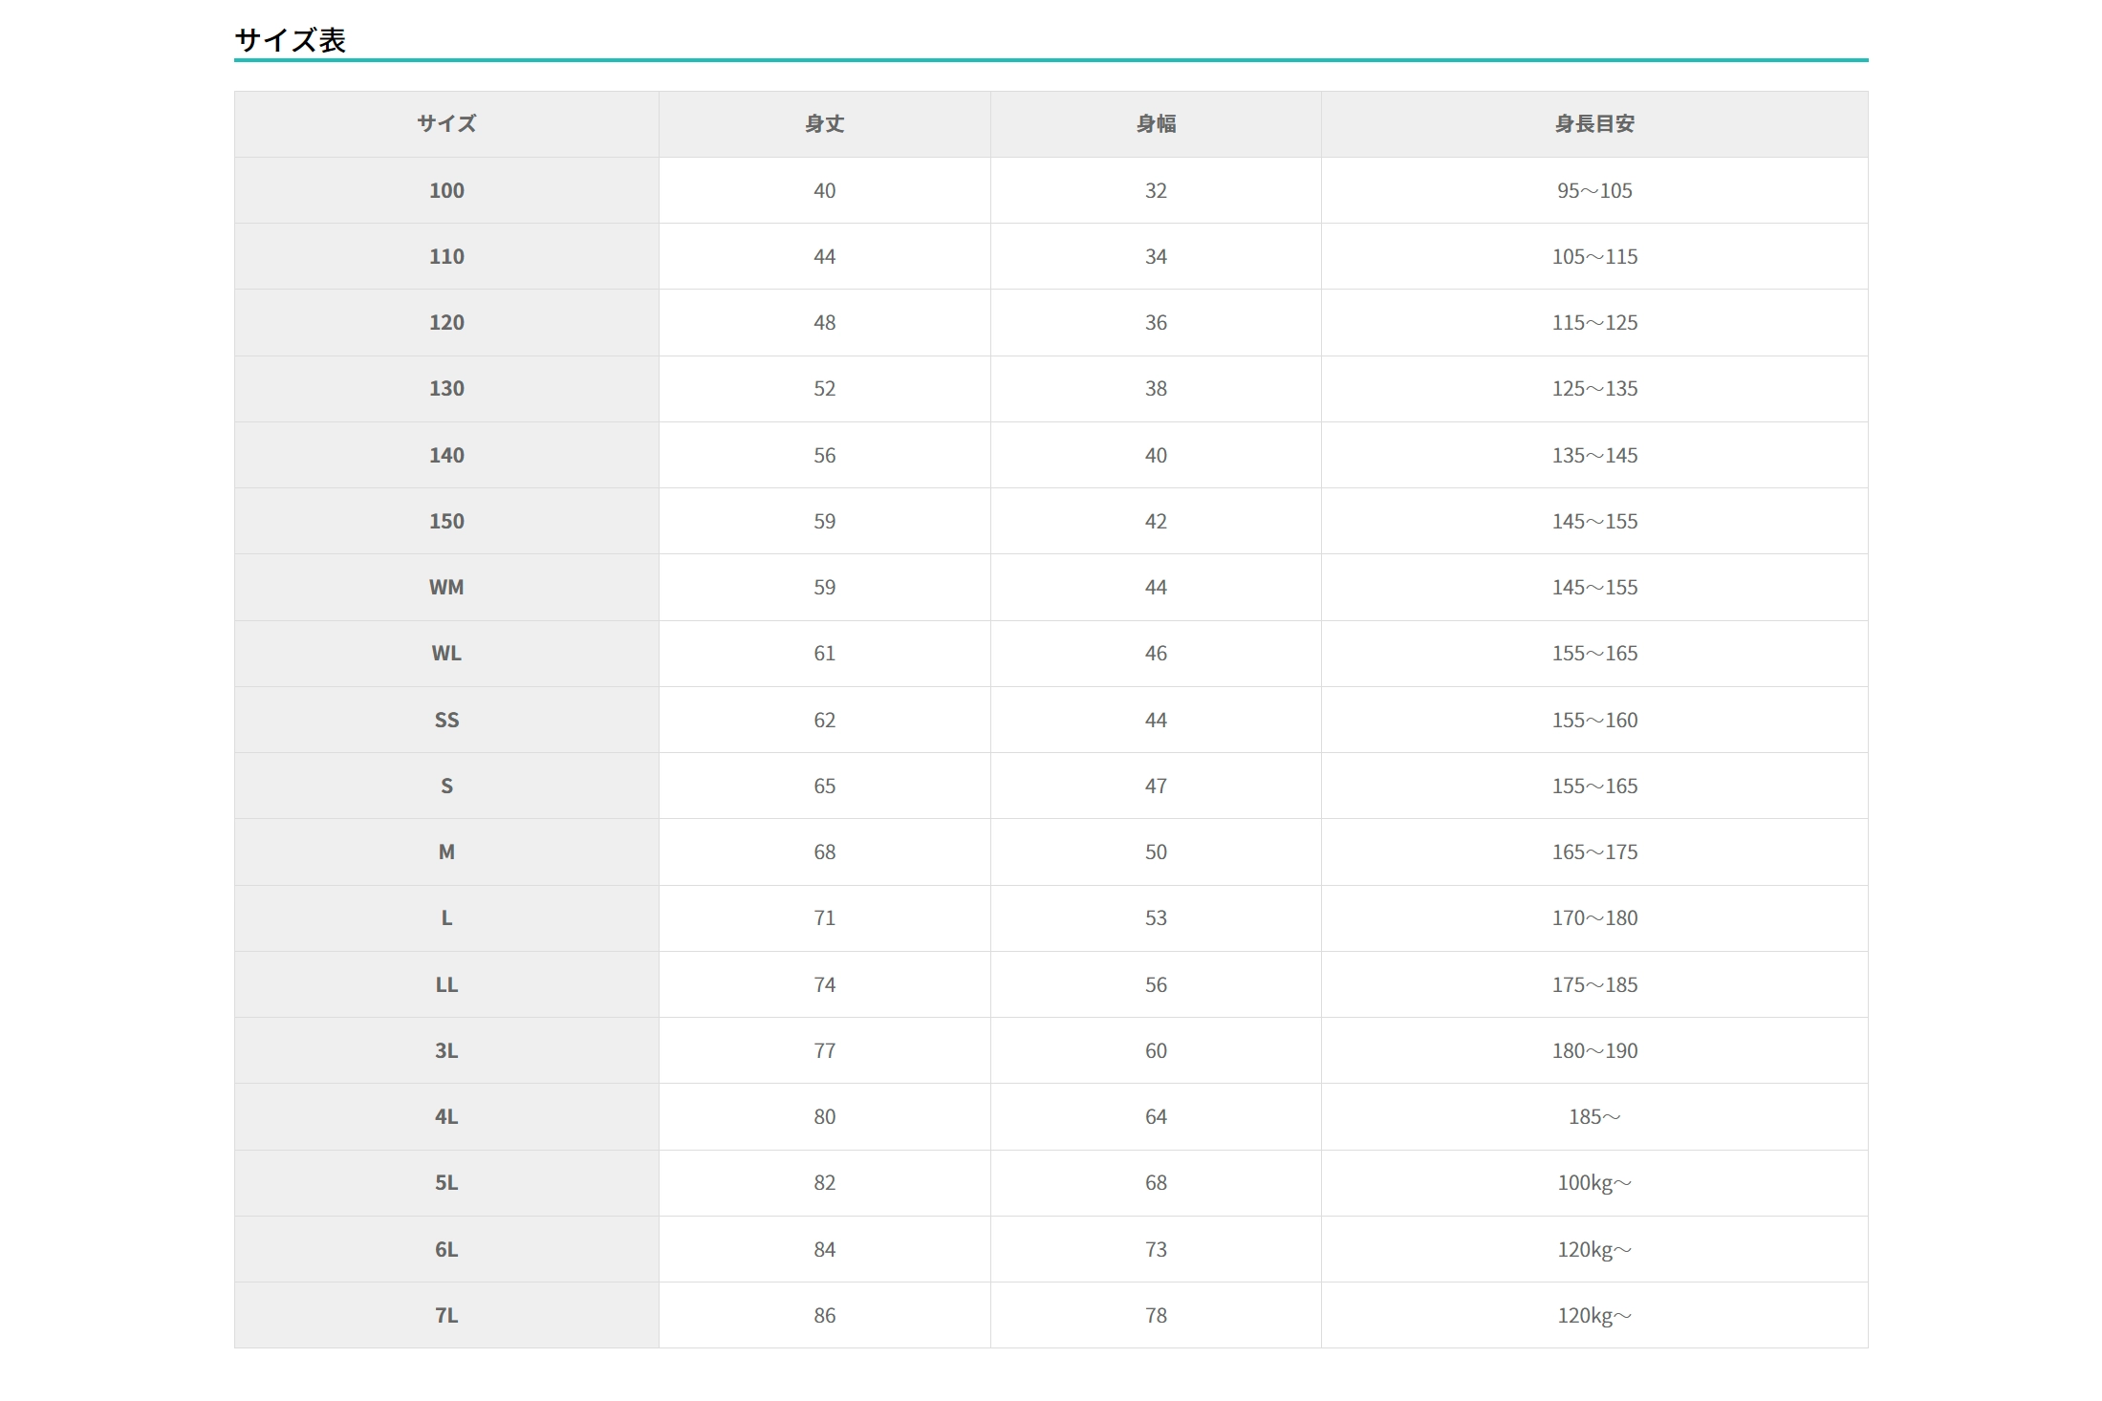Viewport: 2102px width, 1401px height.
Task: Select the LL size row label
Action: click(446, 984)
